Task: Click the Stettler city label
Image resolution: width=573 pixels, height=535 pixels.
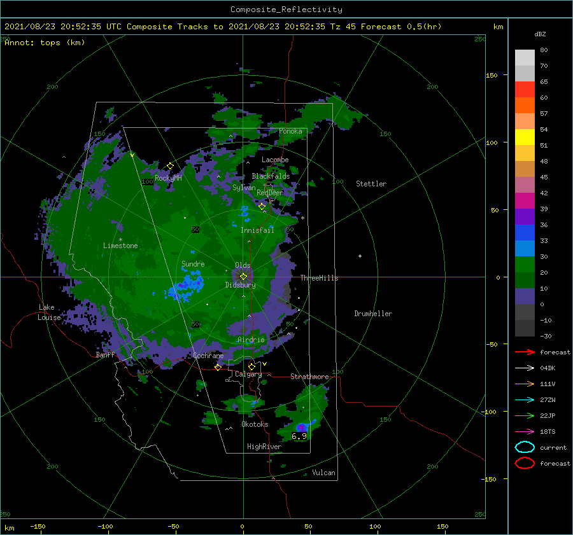Action: point(371,184)
